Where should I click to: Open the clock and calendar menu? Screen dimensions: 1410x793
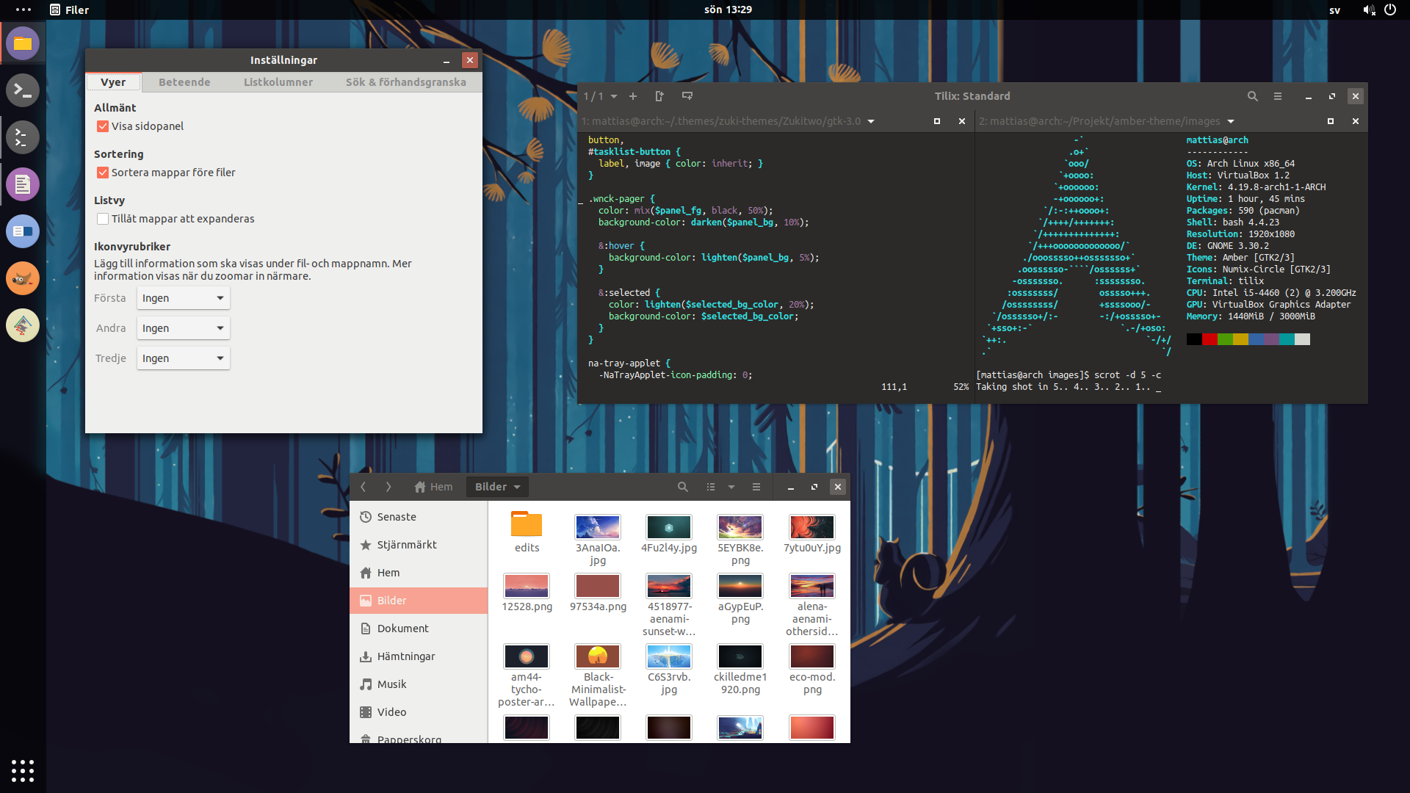pos(728,10)
